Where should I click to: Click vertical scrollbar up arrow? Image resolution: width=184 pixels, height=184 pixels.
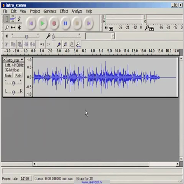(181, 59)
